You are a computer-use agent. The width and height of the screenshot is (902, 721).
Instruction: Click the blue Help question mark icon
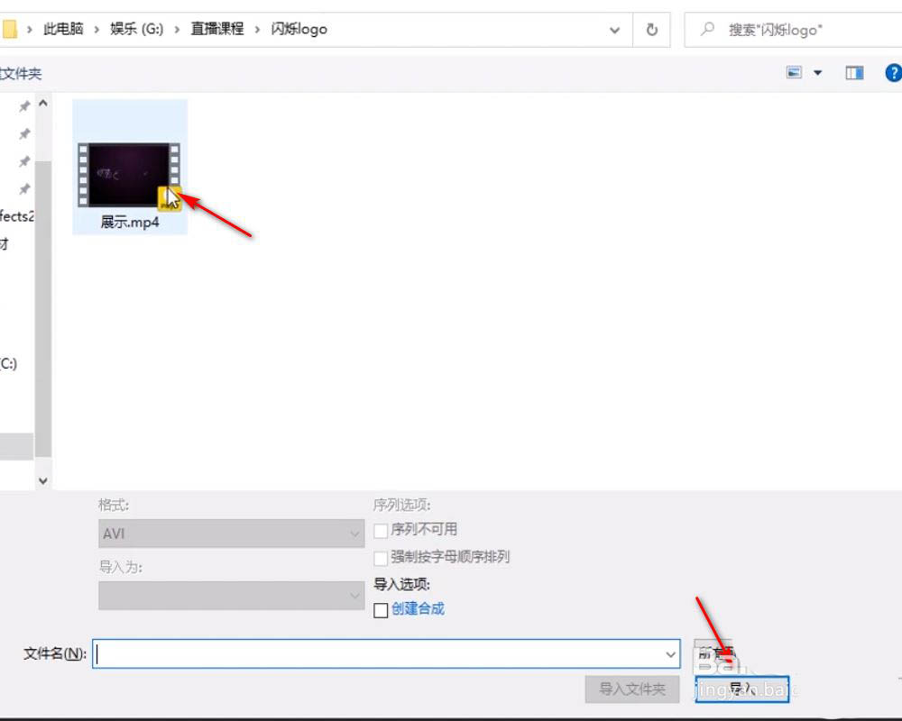click(x=892, y=73)
